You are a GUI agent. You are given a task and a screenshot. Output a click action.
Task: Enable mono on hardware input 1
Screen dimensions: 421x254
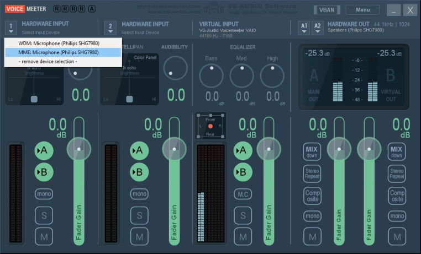click(x=44, y=194)
